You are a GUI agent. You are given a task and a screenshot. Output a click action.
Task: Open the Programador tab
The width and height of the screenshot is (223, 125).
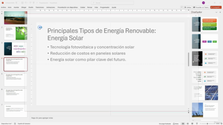pyautogui.click(x=105, y=7)
